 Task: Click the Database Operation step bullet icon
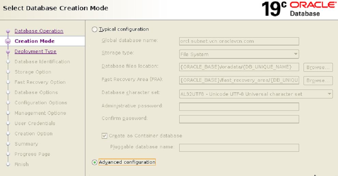coord(8,31)
